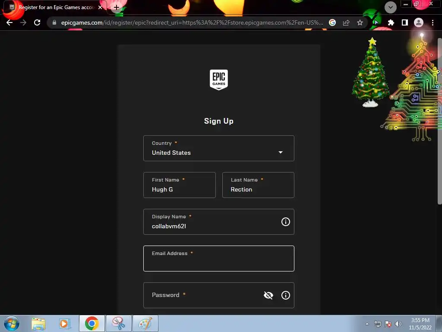Open Google icon in address bar
Screen dimensions: 442x332
[x=332, y=22]
